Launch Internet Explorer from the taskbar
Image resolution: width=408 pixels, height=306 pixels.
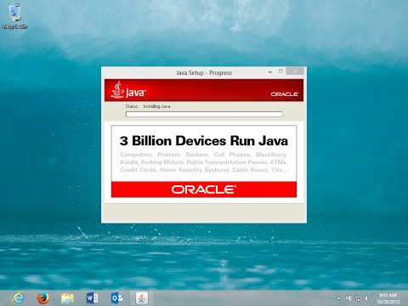(x=19, y=298)
